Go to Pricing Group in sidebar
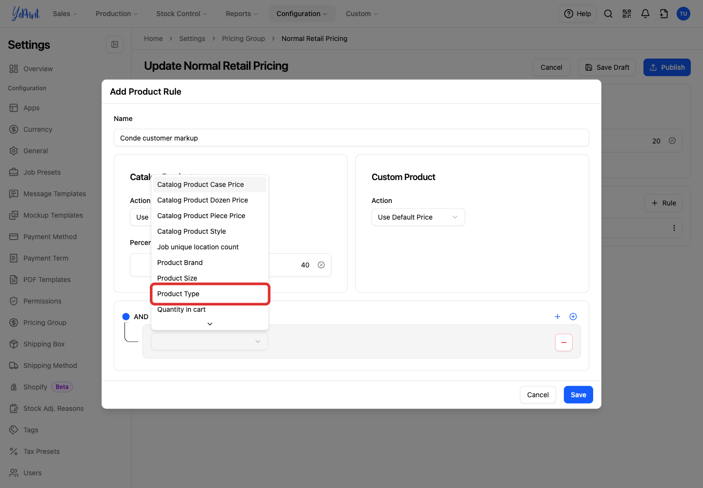The width and height of the screenshot is (703, 488). [x=45, y=323]
